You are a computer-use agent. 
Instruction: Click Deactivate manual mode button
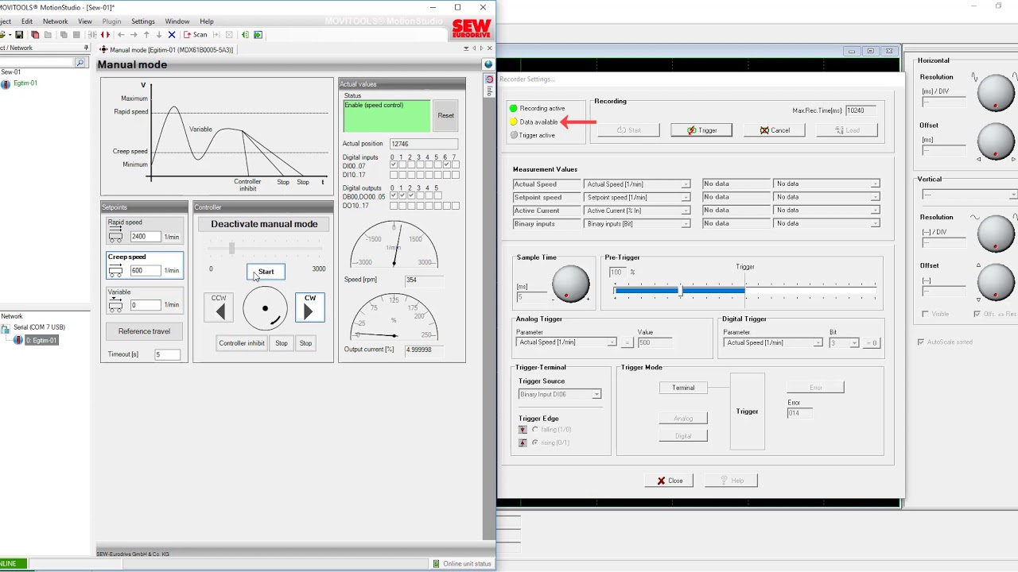(264, 224)
